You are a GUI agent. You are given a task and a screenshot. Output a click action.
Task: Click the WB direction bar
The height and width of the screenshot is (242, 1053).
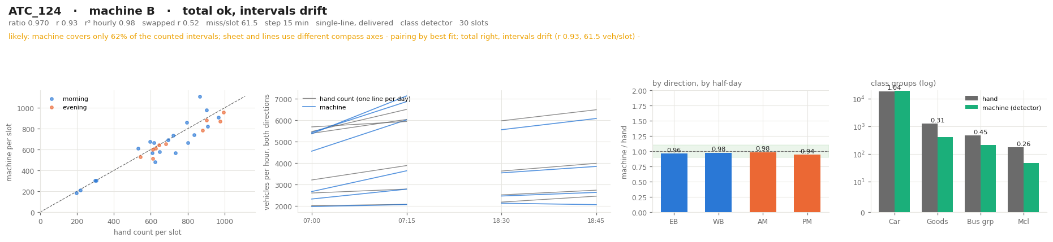[719, 182]
